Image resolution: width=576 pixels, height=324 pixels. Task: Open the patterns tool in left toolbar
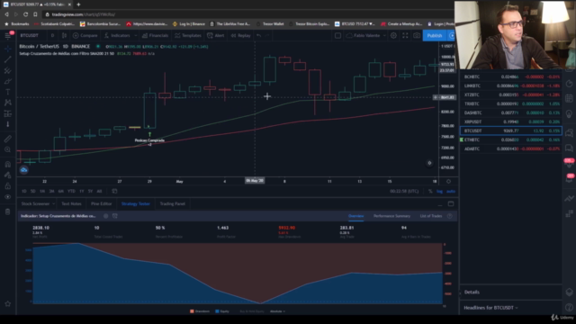[x=8, y=103]
